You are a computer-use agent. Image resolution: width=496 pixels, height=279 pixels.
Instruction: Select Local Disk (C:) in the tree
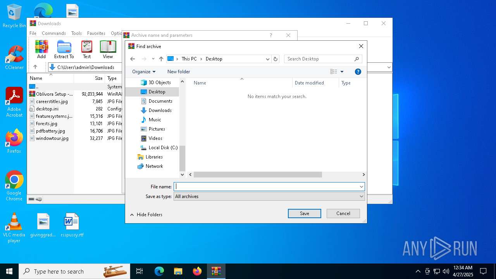pos(159,148)
